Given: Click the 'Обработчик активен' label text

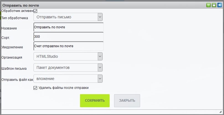Looking at the screenshot, I should click(17, 11).
